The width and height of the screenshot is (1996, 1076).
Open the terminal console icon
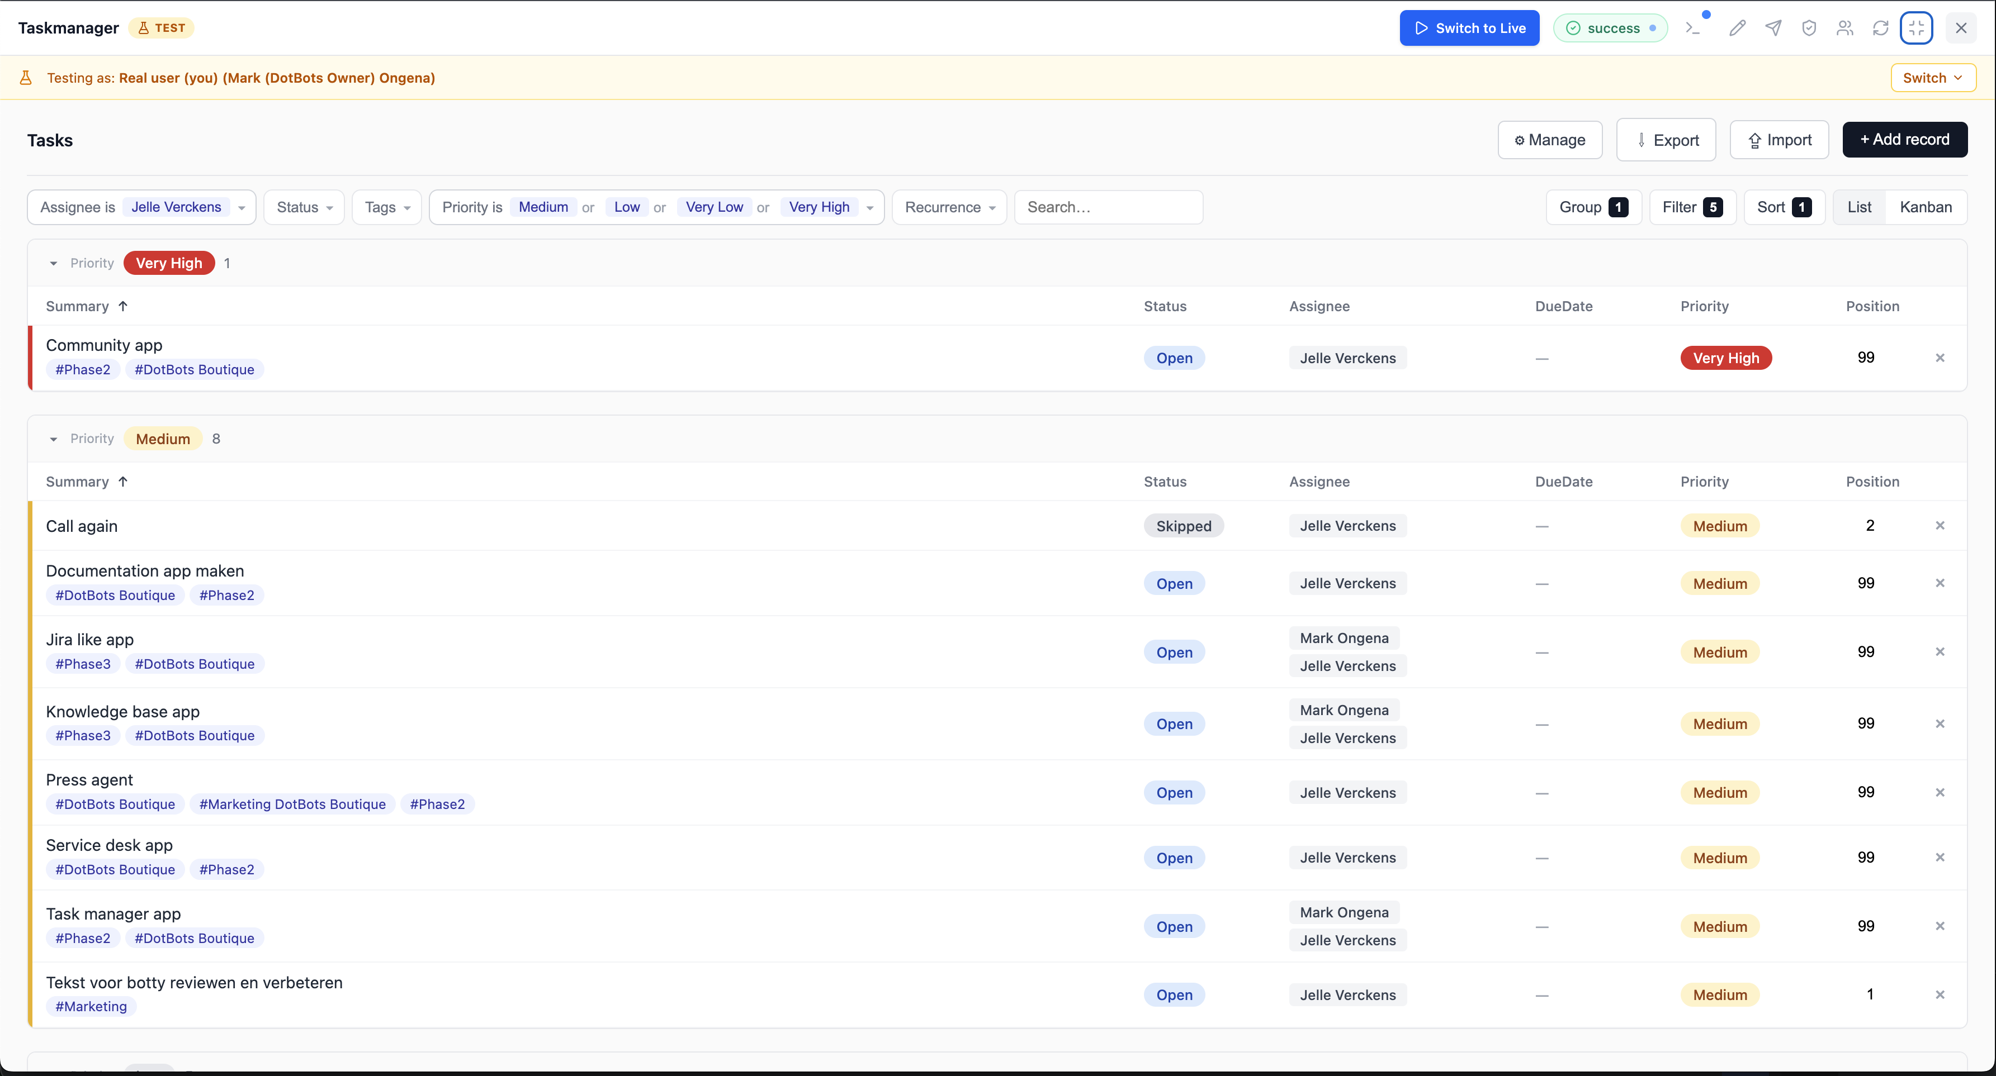[x=1694, y=28]
